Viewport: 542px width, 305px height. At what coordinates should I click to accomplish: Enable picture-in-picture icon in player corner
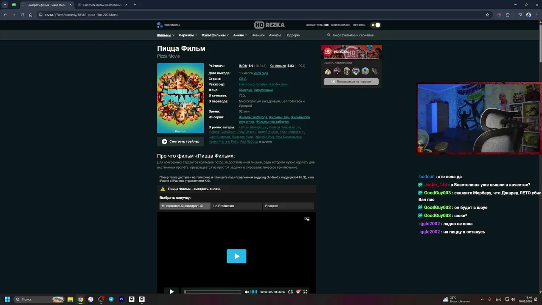click(x=307, y=219)
